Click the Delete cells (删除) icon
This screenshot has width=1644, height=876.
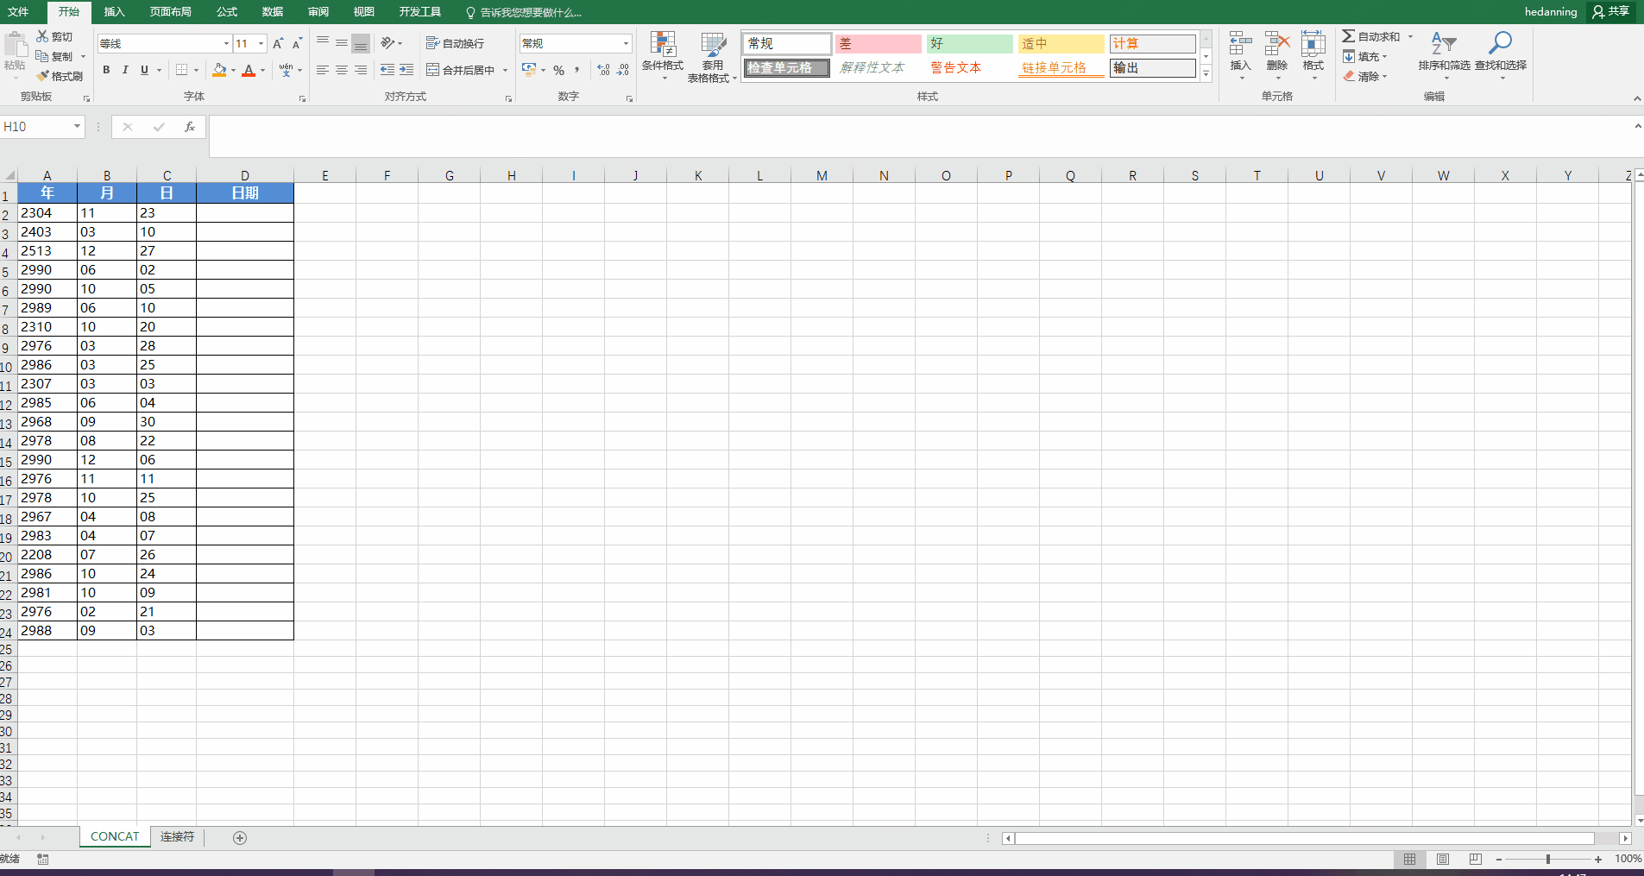click(x=1277, y=46)
